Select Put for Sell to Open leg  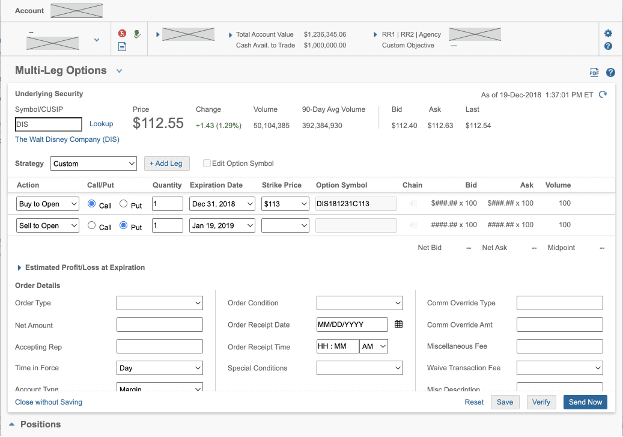point(124,225)
